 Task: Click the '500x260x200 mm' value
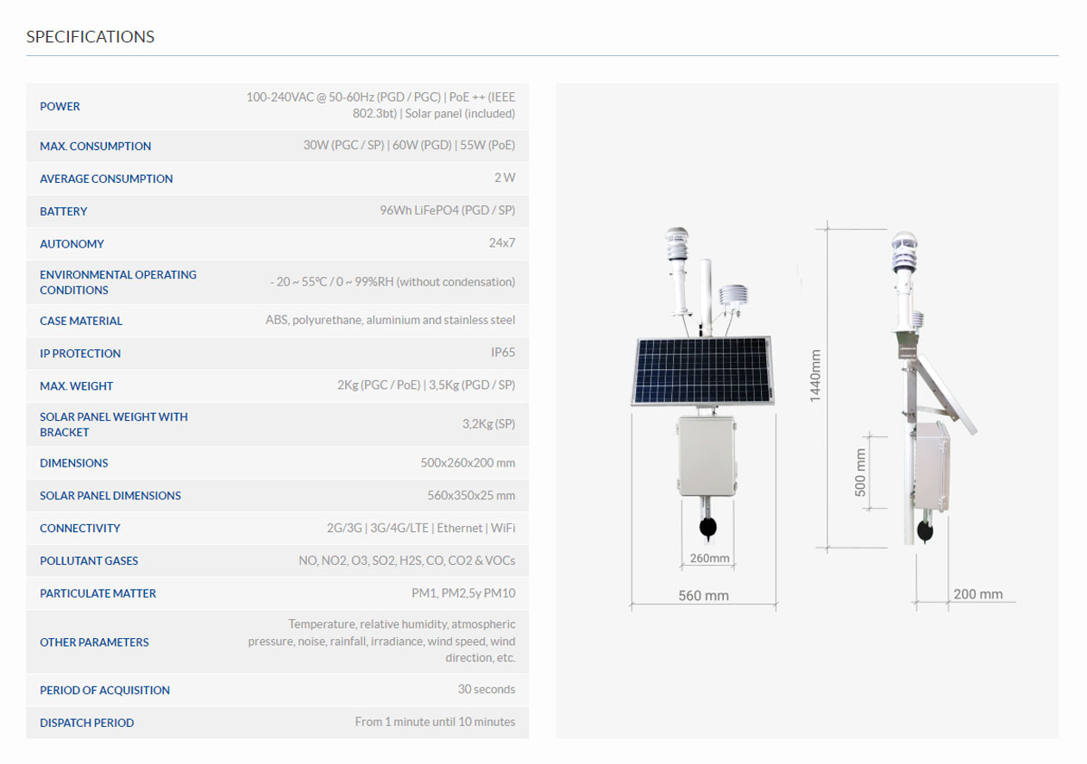[468, 463]
